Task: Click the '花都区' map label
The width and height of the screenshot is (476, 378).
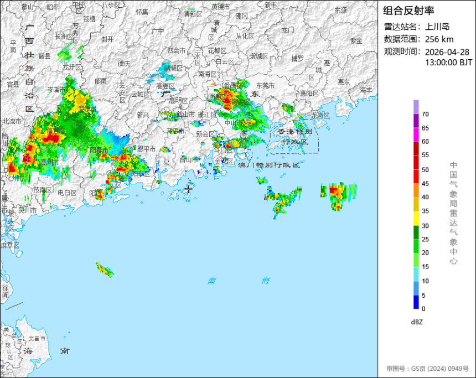Action: tap(217, 50)
